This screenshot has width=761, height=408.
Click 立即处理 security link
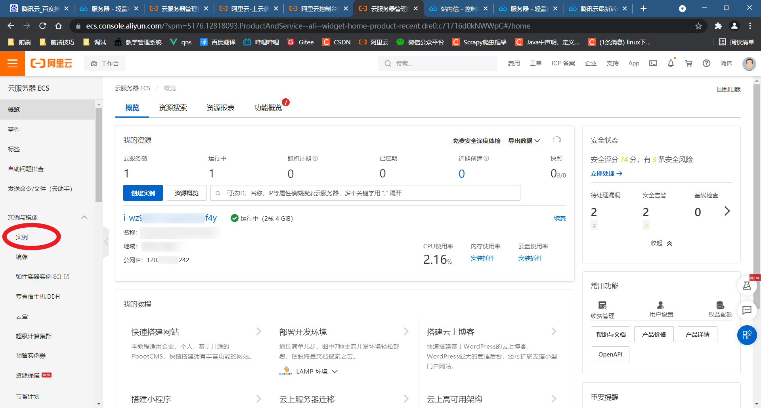[606, 173]
